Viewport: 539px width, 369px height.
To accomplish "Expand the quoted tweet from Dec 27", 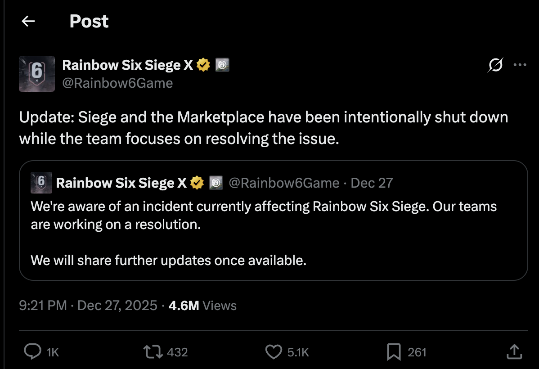I will pyautogui.click(x=270, y=234).
